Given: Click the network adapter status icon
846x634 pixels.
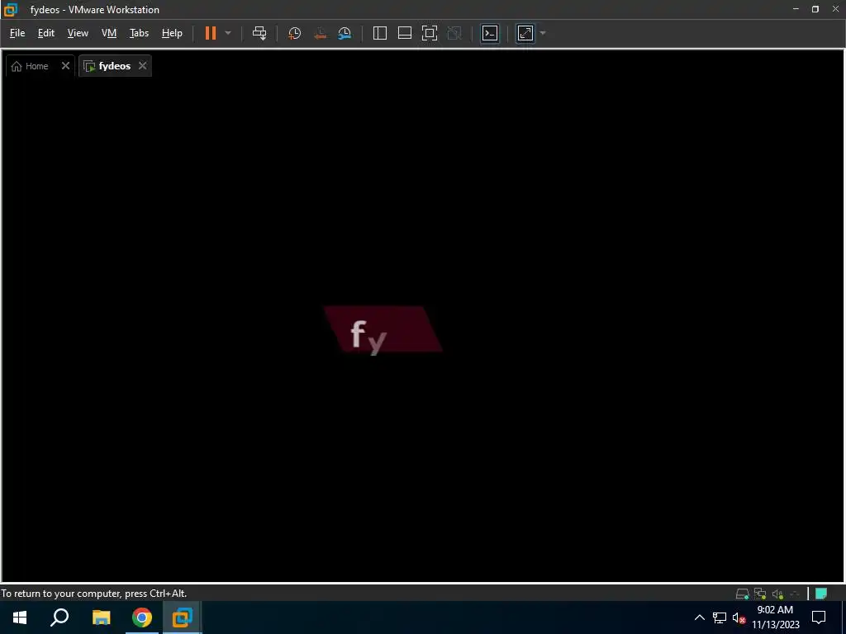Looking at the screenshot, I should [x=760, y=594].
